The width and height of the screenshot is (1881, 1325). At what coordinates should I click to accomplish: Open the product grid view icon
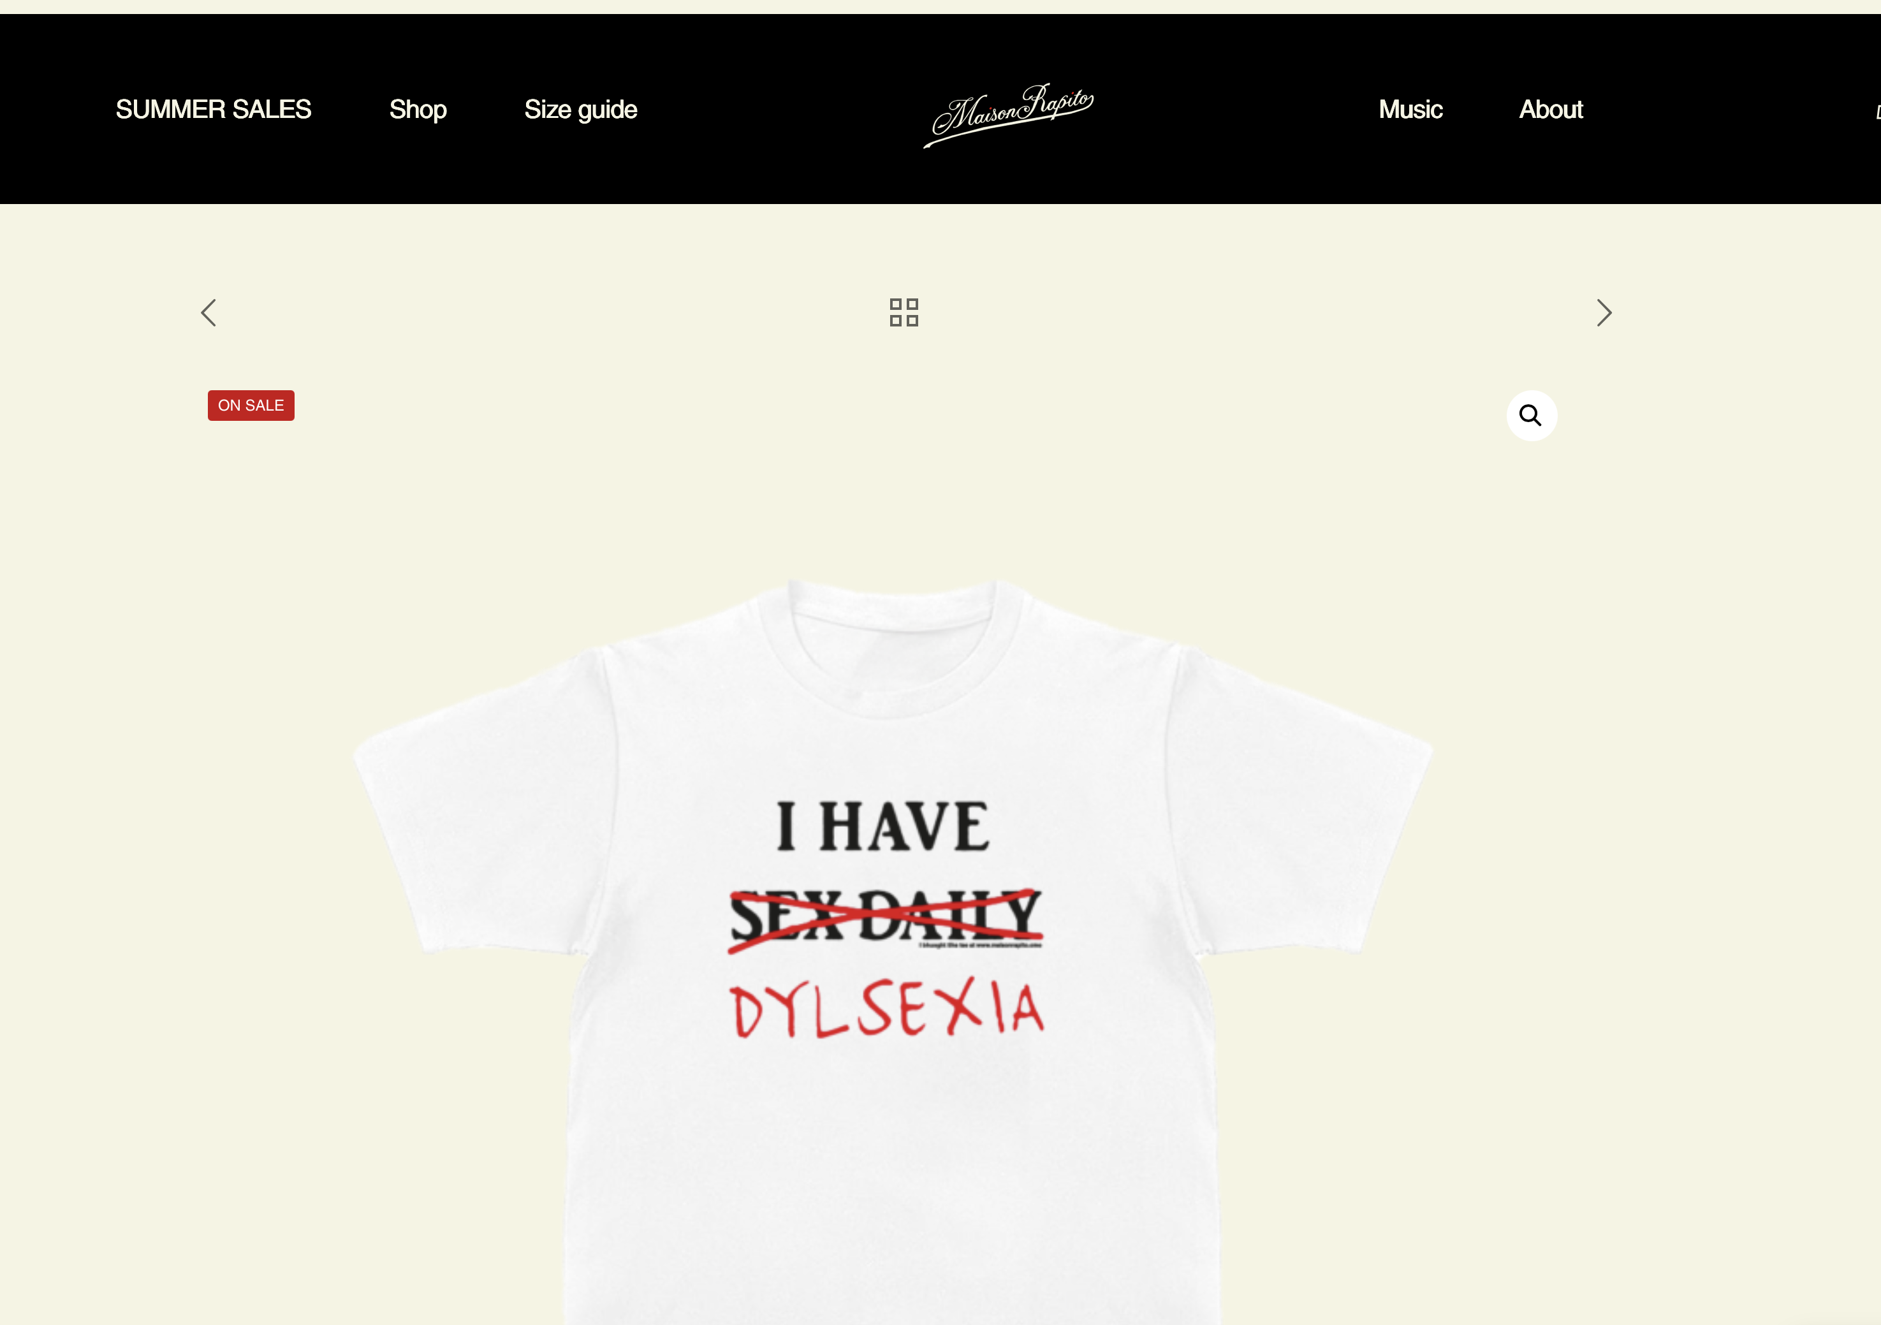pyautogui.click(x=904, y=312)
